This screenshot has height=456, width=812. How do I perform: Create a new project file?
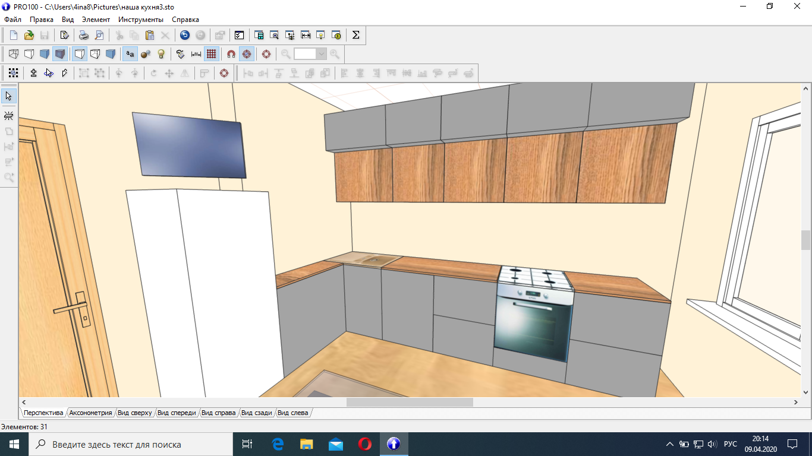[x=14, y=35]
